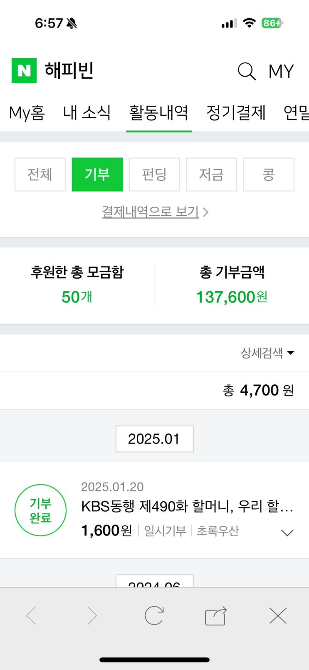Select the 펀딩 filter
Screen dimensions: 309x670
[154, 174]
